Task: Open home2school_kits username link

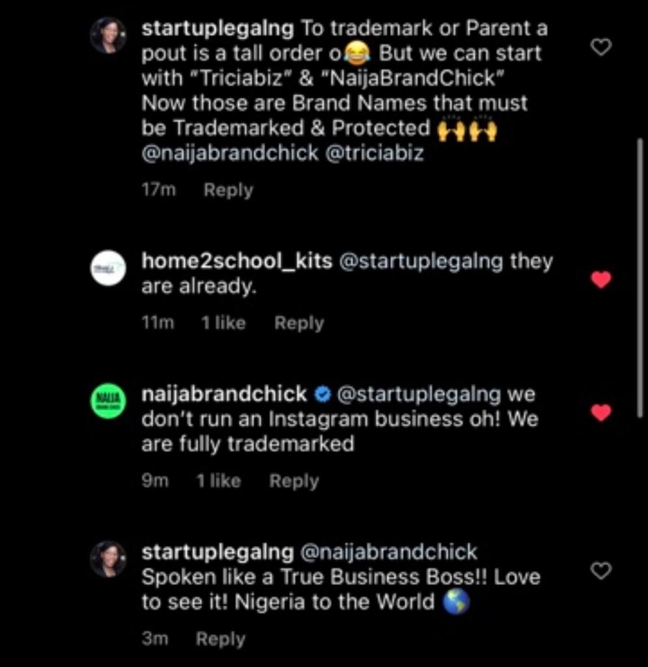Action: pos(236,261)
